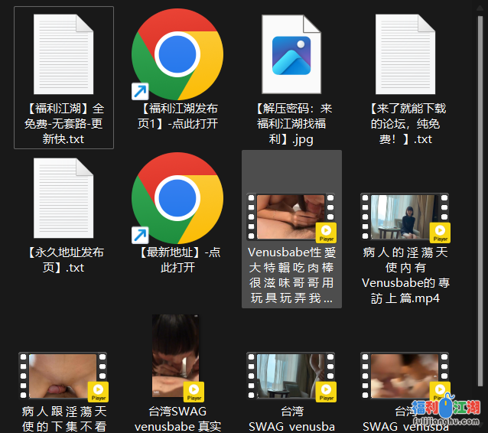488x433 pixels.
Task: Click the shortcut arrow overlay on 福利江湖发布页1 icon
Action: pos(141,92)
